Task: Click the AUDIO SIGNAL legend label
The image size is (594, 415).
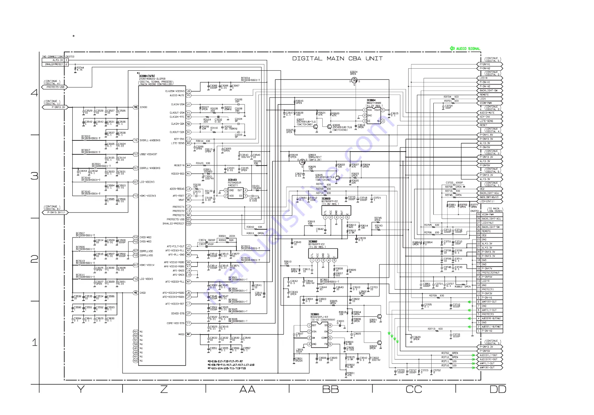Action: tap(468, 48)
